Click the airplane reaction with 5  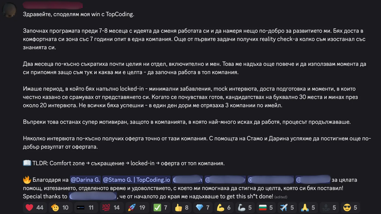click(287, 208)
